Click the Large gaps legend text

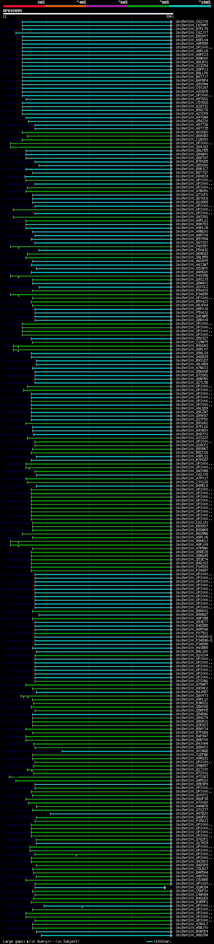[x=41, y=941]
